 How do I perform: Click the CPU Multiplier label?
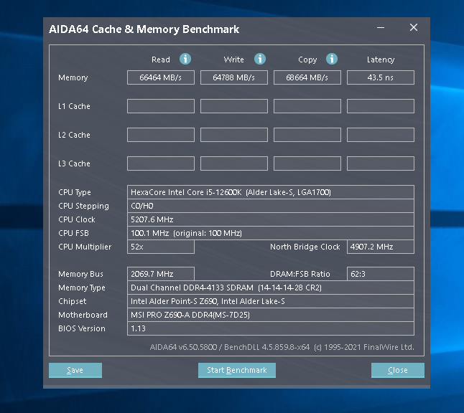coord(85,247)
